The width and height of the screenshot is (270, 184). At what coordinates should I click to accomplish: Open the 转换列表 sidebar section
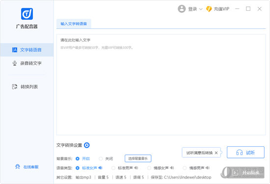coord(27,87)
